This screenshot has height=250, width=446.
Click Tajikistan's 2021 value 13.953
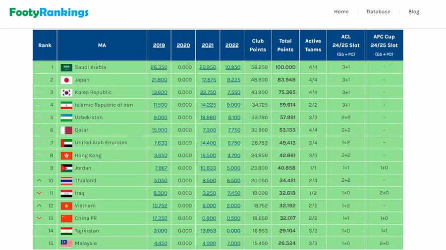pos(208,231)
